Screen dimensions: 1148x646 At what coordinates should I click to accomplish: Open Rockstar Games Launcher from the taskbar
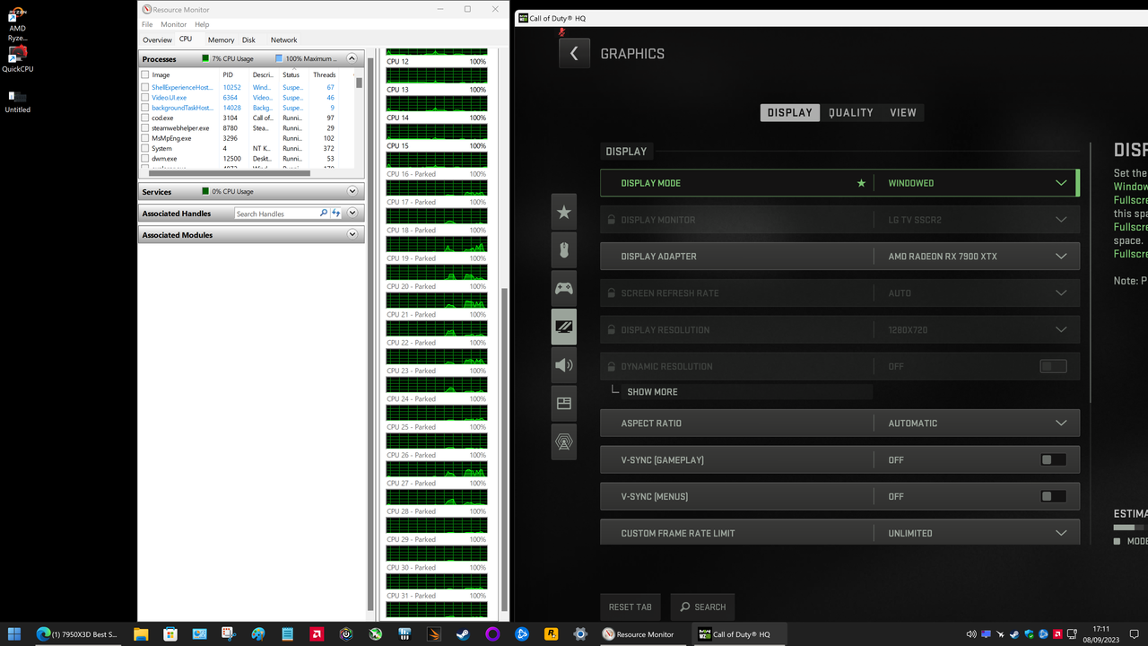[x=551, y=633]
